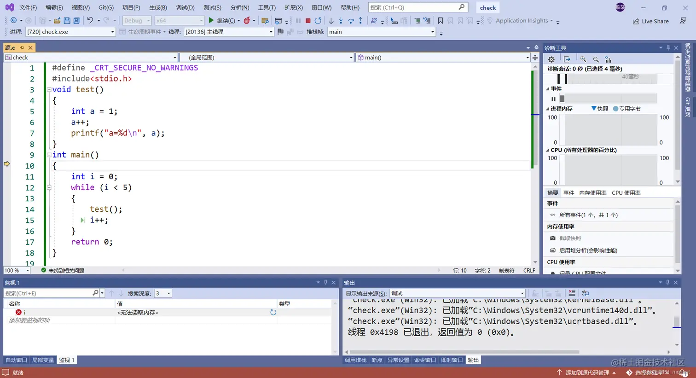Click Zoom Out magnifier in Diagnostic Tools

pos(596,59)
